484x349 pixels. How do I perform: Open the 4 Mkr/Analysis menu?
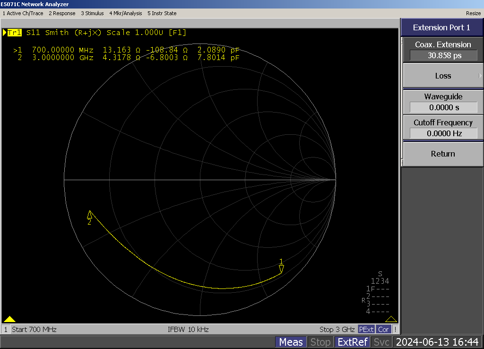pyautogui.click(x=125, y=13)
